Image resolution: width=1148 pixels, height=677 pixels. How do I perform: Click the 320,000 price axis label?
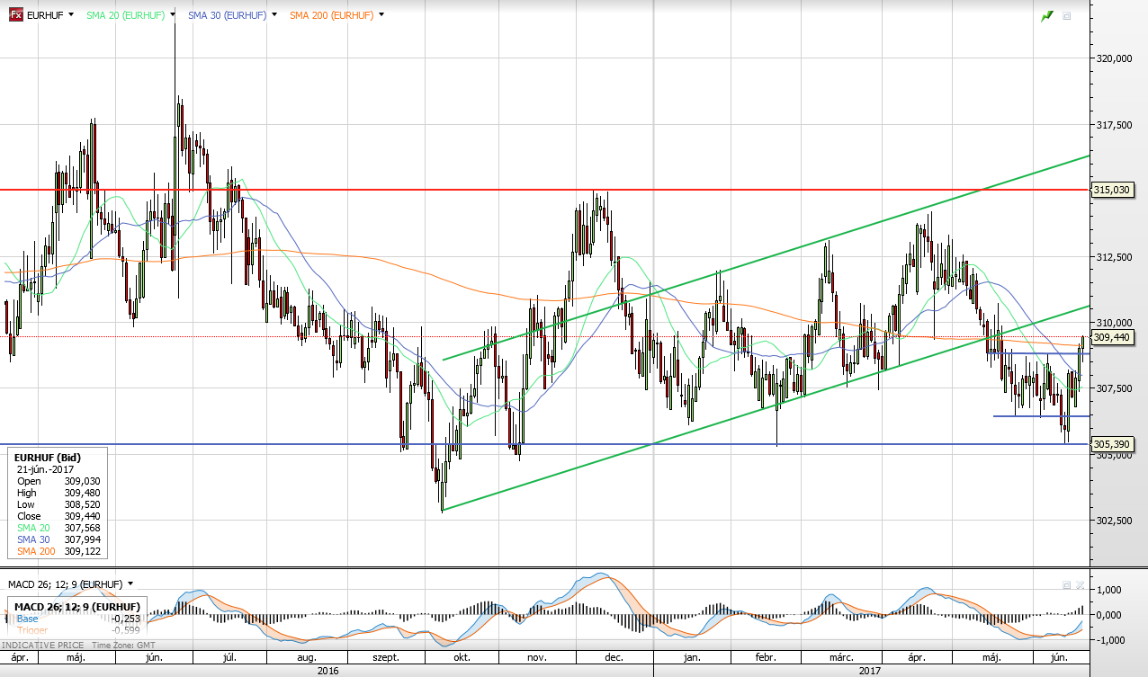1113,58
